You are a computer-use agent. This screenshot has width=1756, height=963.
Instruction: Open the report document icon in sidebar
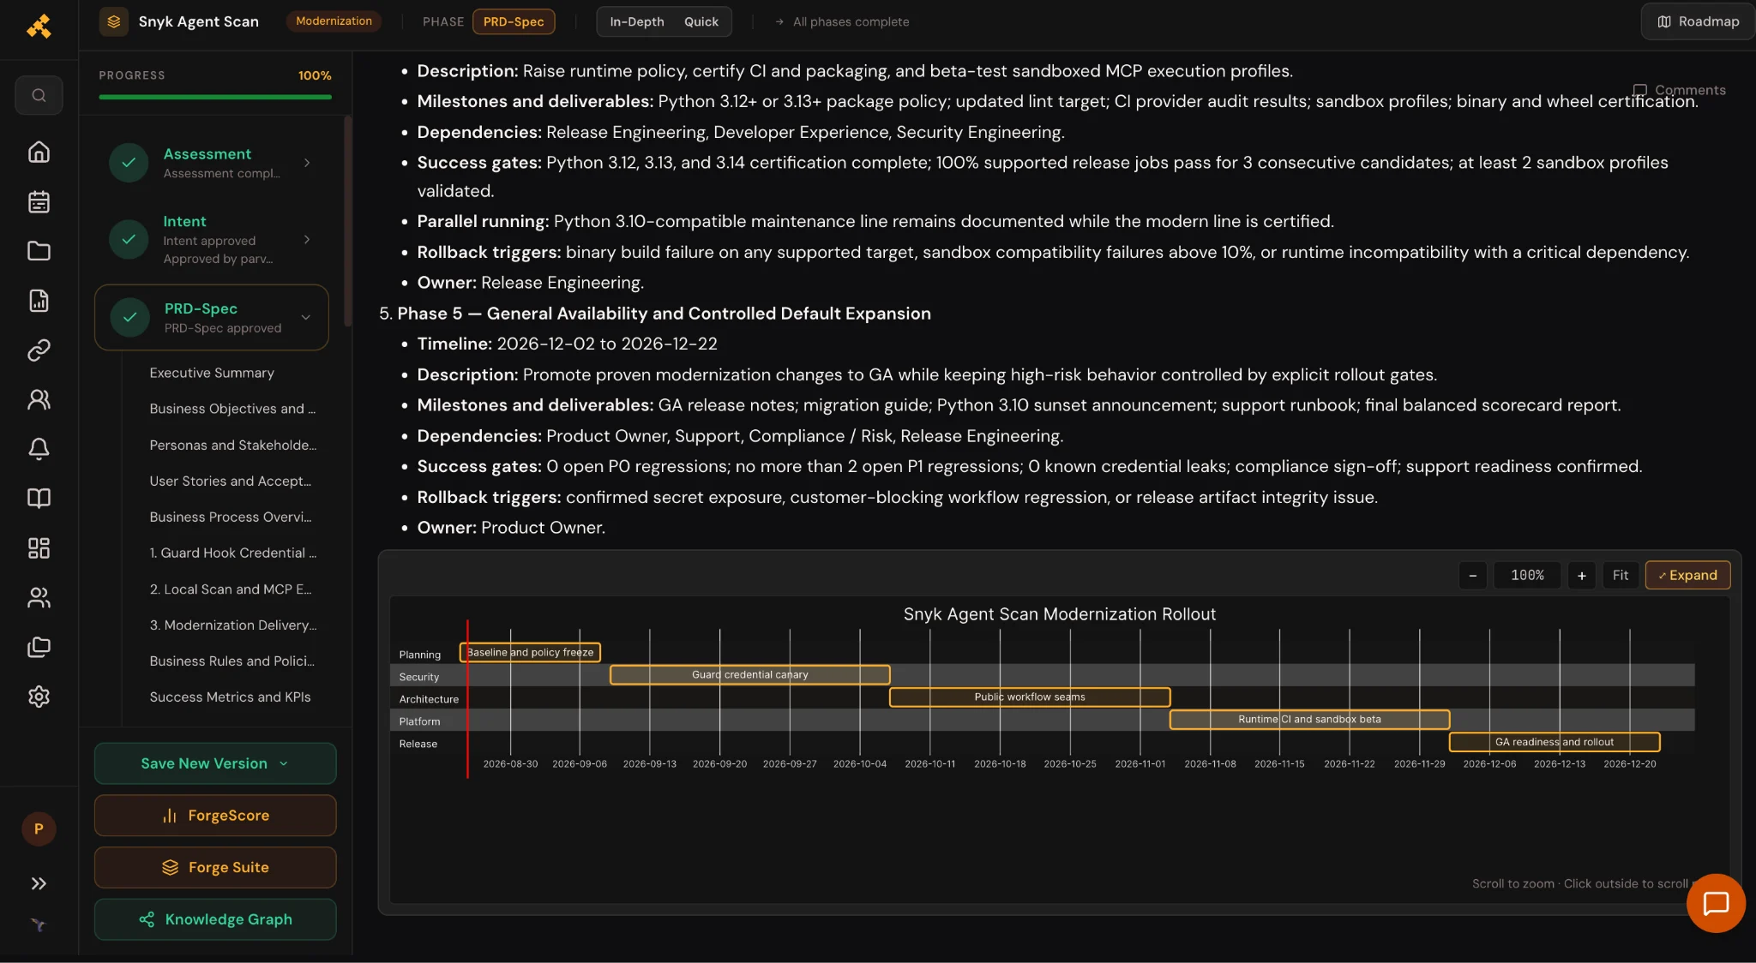coord(39,301)
